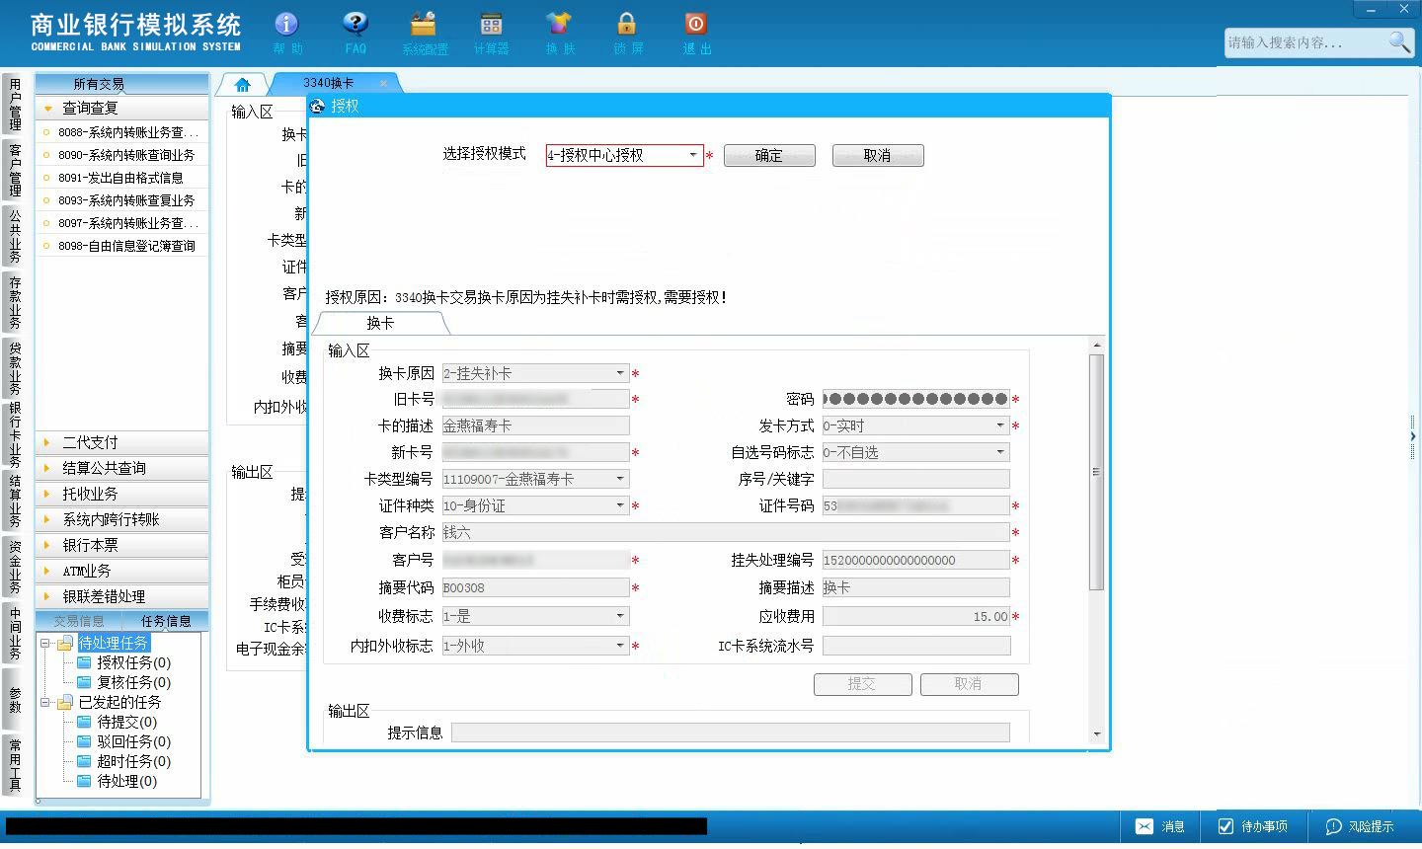Viewport: 1422px width, 849px height.
Task: Open the 内扣外收标志 dropdown
Action: (620, 646)
